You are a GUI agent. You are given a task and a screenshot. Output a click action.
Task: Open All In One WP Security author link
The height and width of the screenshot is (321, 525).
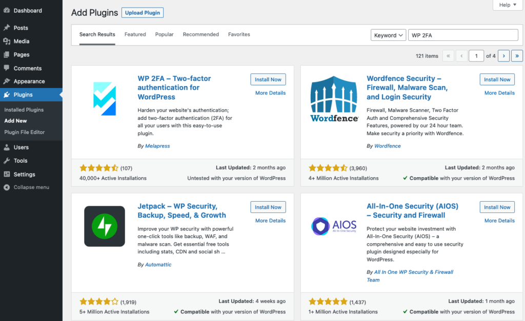410,276
